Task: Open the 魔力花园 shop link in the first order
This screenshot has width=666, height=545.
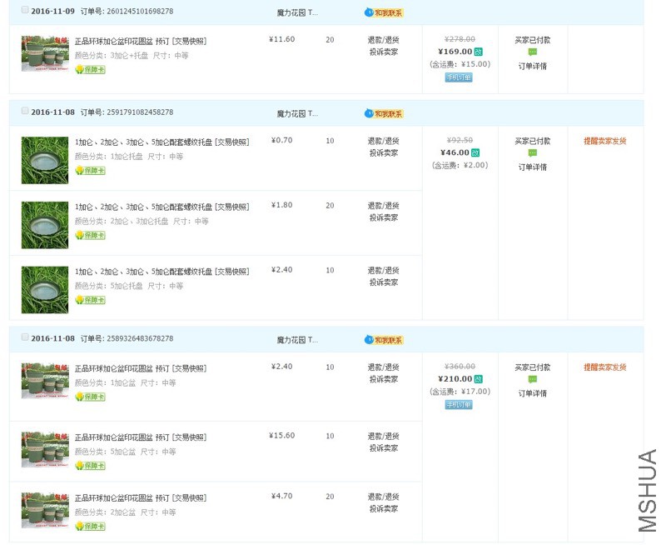Action: pos(297,12)
